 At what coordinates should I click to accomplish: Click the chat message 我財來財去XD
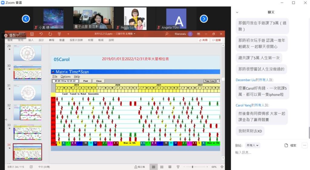pyautogui.click(x=250, y=131)
